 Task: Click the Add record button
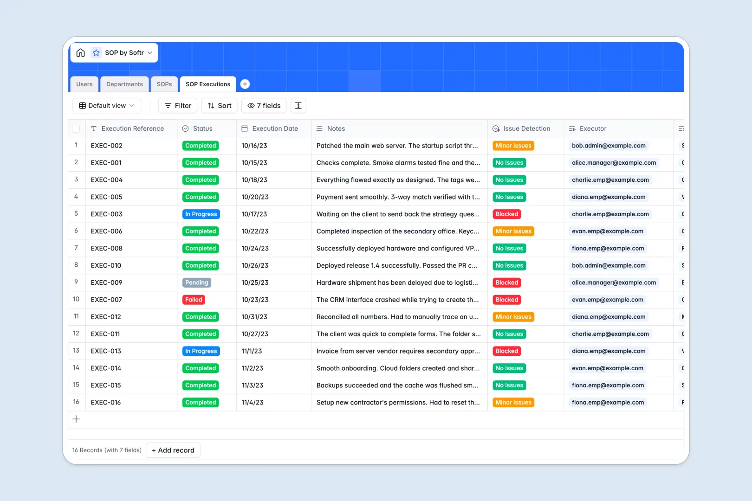tap(173, 450)
